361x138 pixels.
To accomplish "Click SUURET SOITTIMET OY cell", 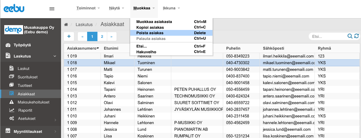I will click(x=197, y=103).
